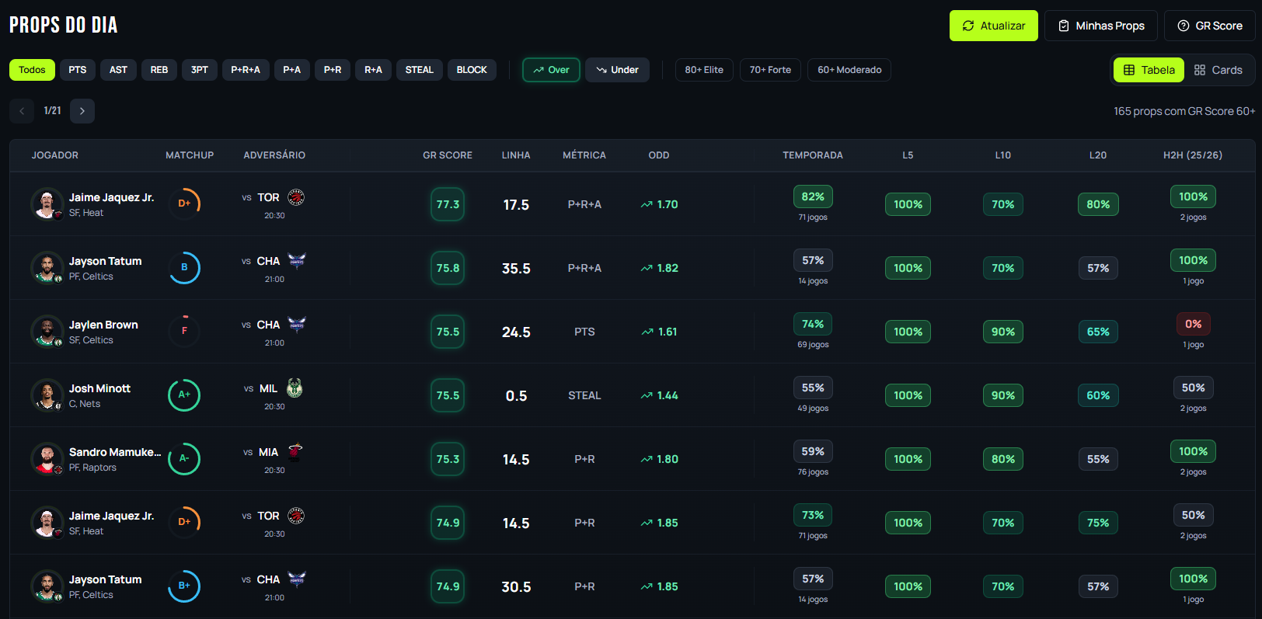Sort by GR SCORE column header
This screenshot has width=1262, height=619.
pos(447,155)
